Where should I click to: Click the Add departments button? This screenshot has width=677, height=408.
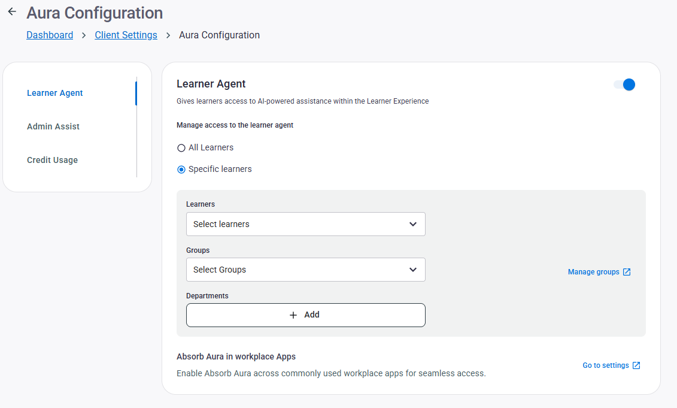tap(306, 315)
